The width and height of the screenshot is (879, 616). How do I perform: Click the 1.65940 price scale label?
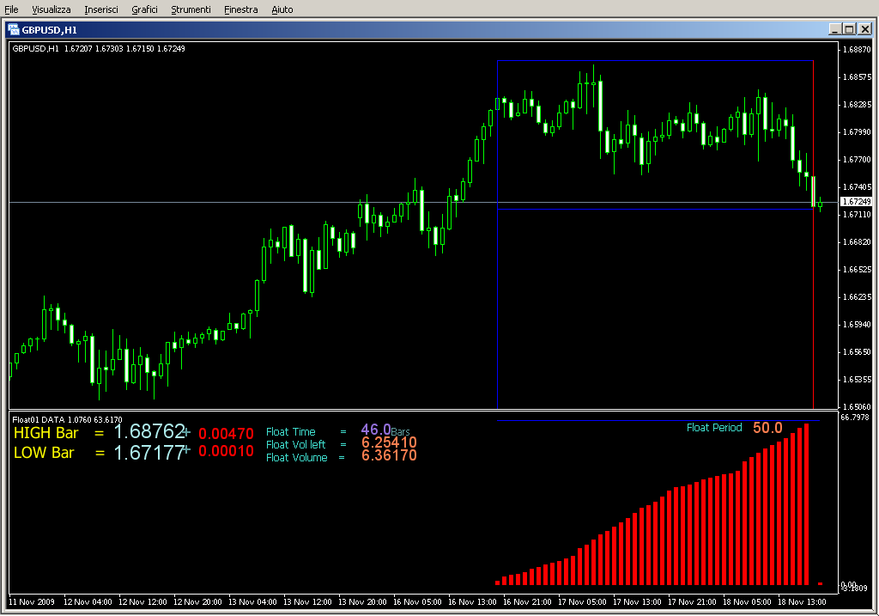(858, 324)
